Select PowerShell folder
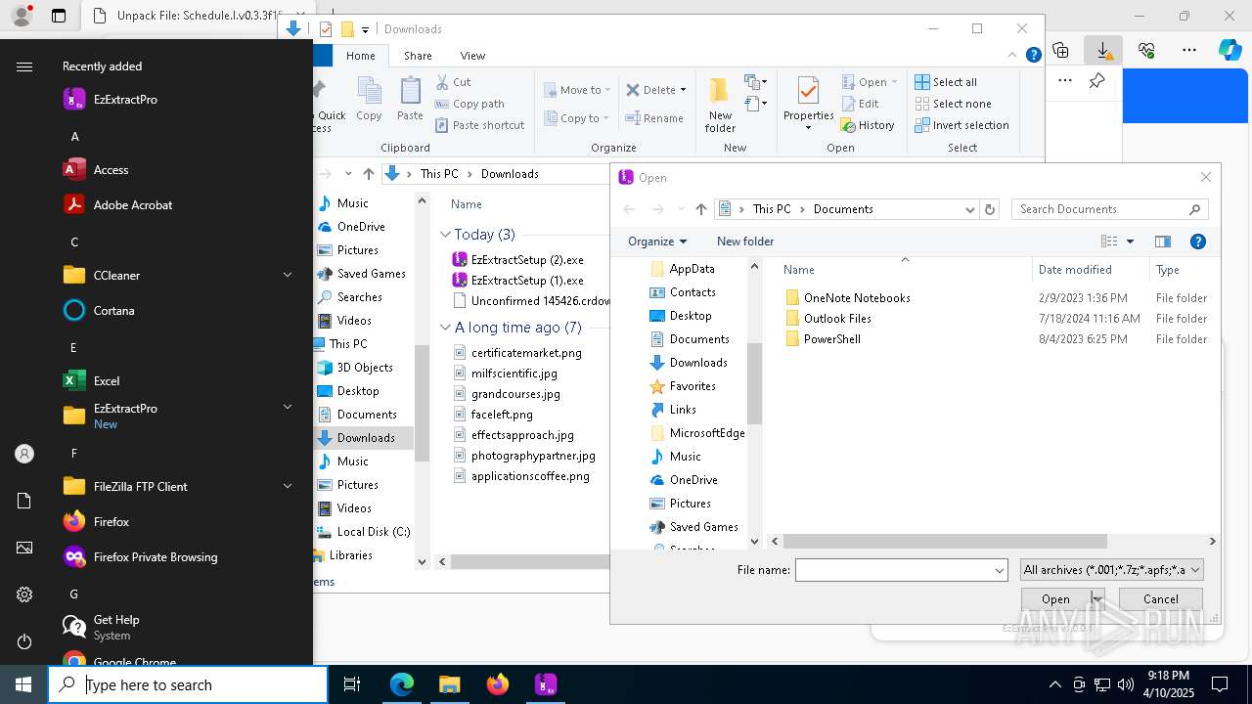Image resolution: width=1252 pixels, height=704 pixels. pyautogui.click(x=832, y=338)
